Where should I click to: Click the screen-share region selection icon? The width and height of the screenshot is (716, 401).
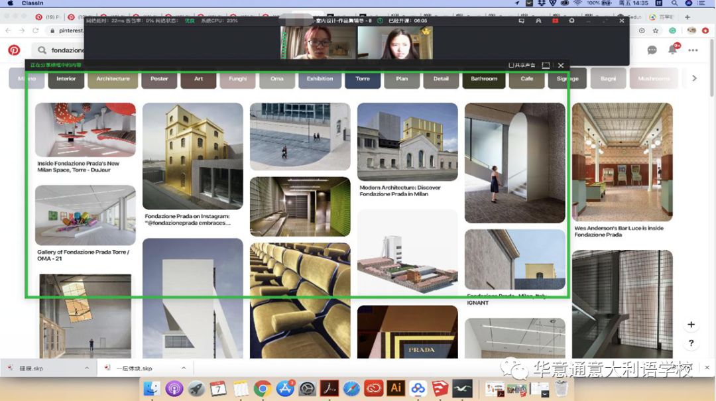click(546, 66)
